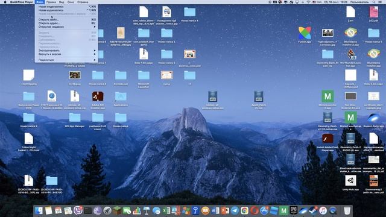Open the Справка menu in menu bar

83,2
